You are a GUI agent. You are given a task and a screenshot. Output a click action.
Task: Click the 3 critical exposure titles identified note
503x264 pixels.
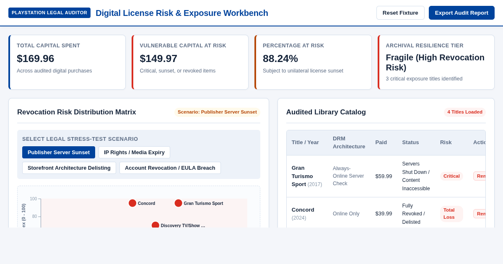pos(424,79)
